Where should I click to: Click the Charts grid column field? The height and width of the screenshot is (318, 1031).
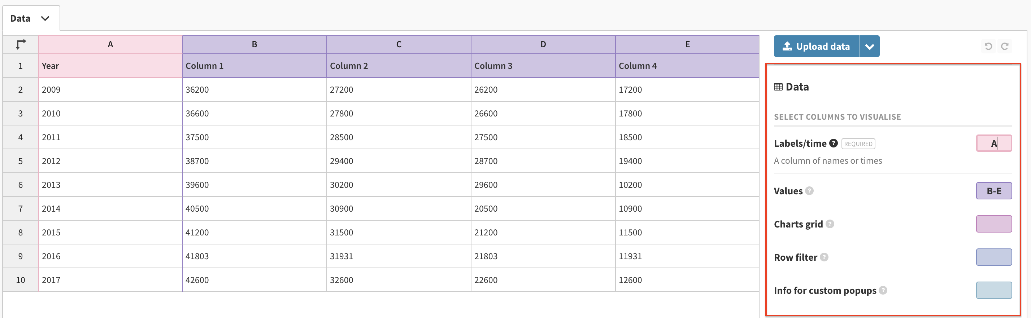[993, 224]
